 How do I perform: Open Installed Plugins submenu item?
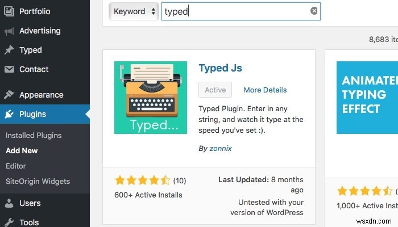34,136
